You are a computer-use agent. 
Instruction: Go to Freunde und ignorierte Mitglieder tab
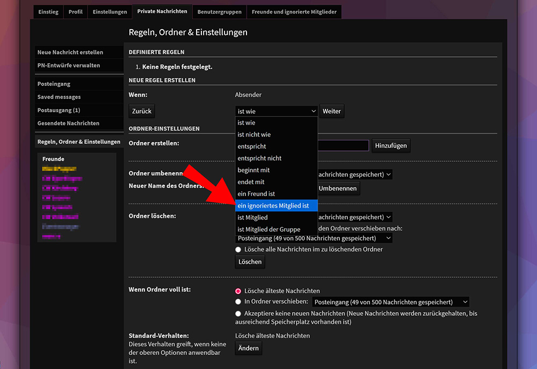pos(294,12)
